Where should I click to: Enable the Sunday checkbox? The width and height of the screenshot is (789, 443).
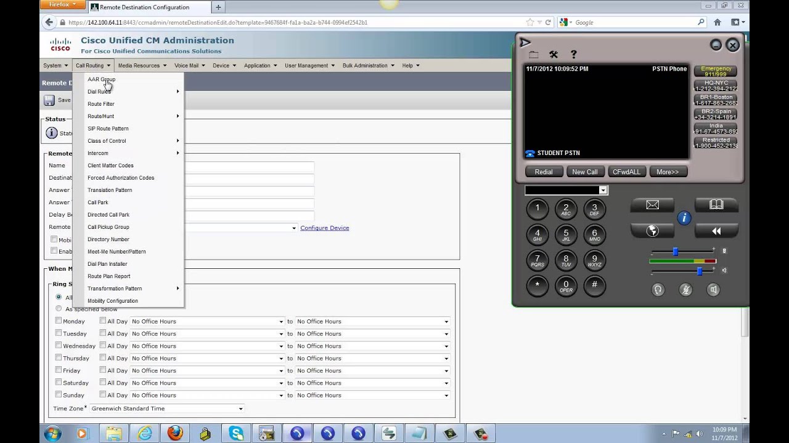pos(59,394)
